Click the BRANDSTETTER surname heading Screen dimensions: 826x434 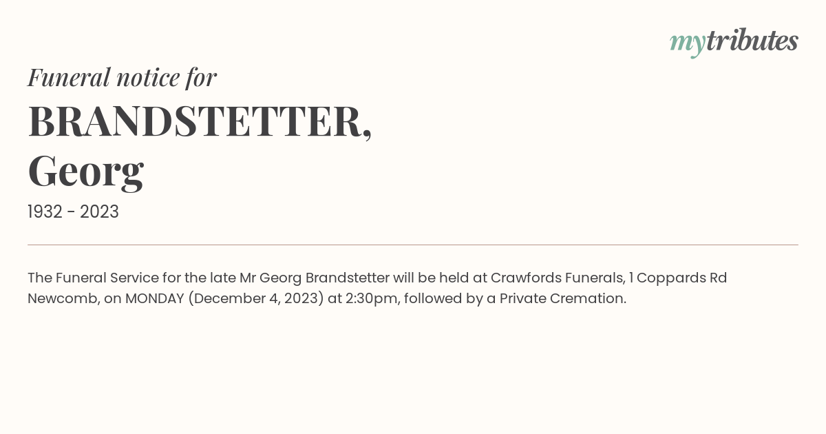coord(200,122)
